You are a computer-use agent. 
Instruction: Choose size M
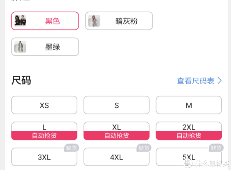click(189, 105)
